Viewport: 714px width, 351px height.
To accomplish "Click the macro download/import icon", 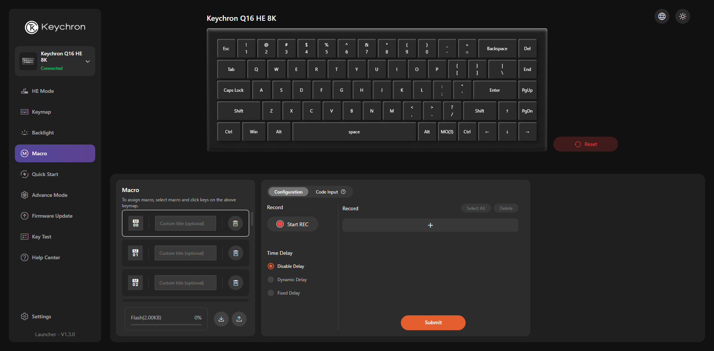I will coord(221,319).
